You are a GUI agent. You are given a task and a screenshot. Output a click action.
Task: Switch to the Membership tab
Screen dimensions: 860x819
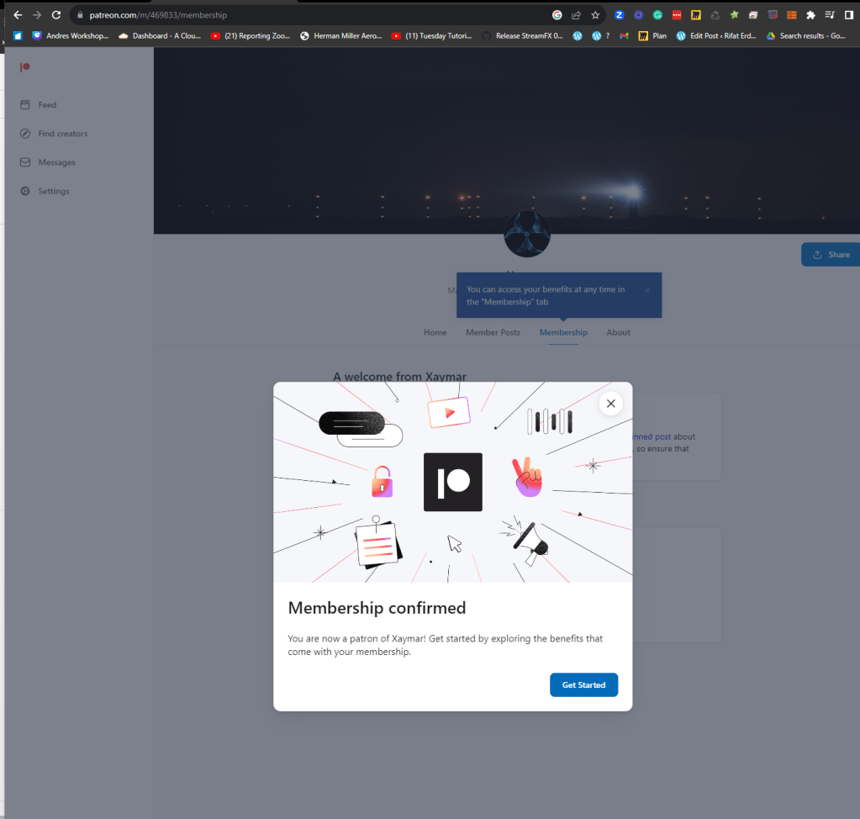pyautogui.click(x=563, y=332)
